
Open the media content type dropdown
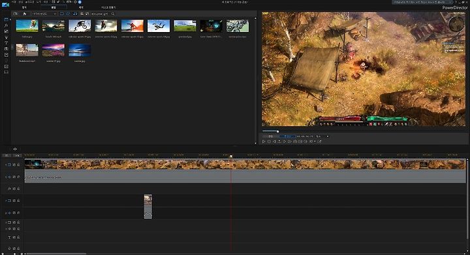44,14
